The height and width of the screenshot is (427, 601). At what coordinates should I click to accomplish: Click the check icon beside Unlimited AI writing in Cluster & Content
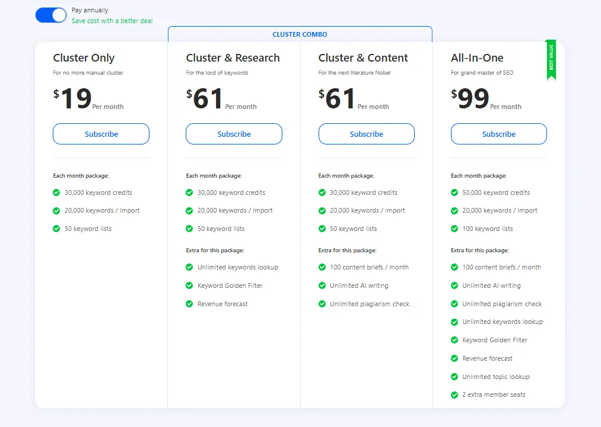[x=322, y=285]
